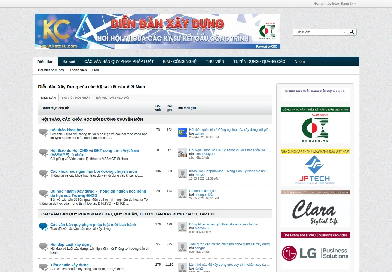Open the BIM - CÔNG NGHỆ menu

180,61
